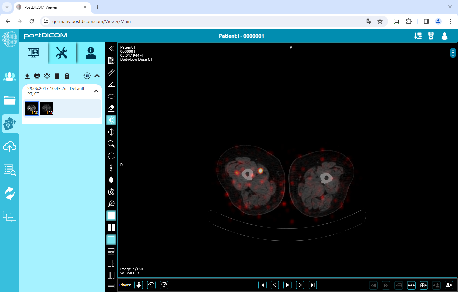The image size is (458, 292).
Task: Select the image rotate tool
Action: 111,156
